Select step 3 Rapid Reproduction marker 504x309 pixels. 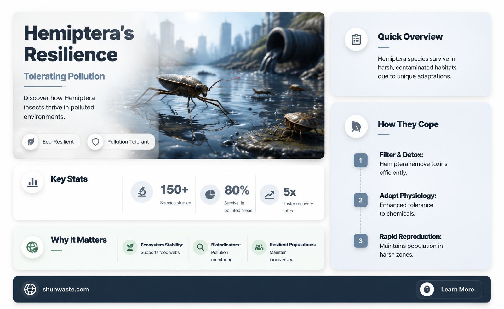pyautogui.click(x=361, y=241)
